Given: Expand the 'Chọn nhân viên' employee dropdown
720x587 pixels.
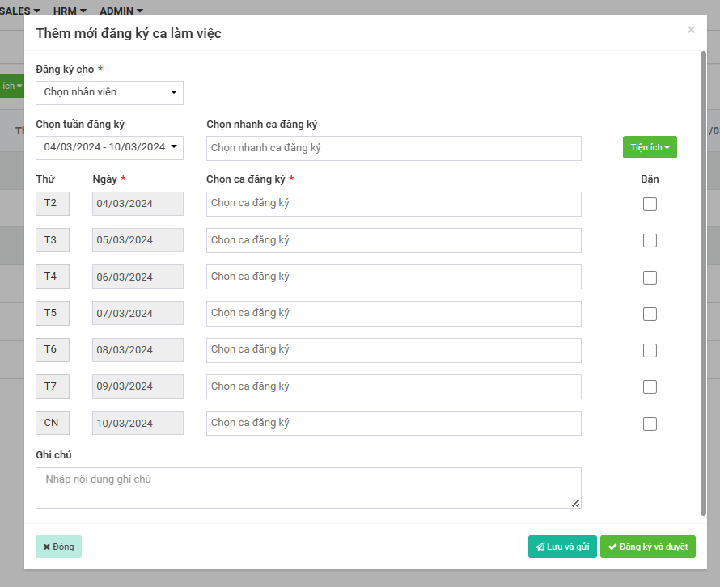Looking at the screenshot, I should click(x=109, y=92).
